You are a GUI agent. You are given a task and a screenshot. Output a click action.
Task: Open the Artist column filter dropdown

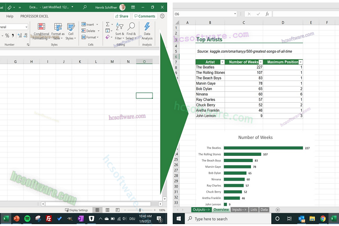(x=222, y=62)
